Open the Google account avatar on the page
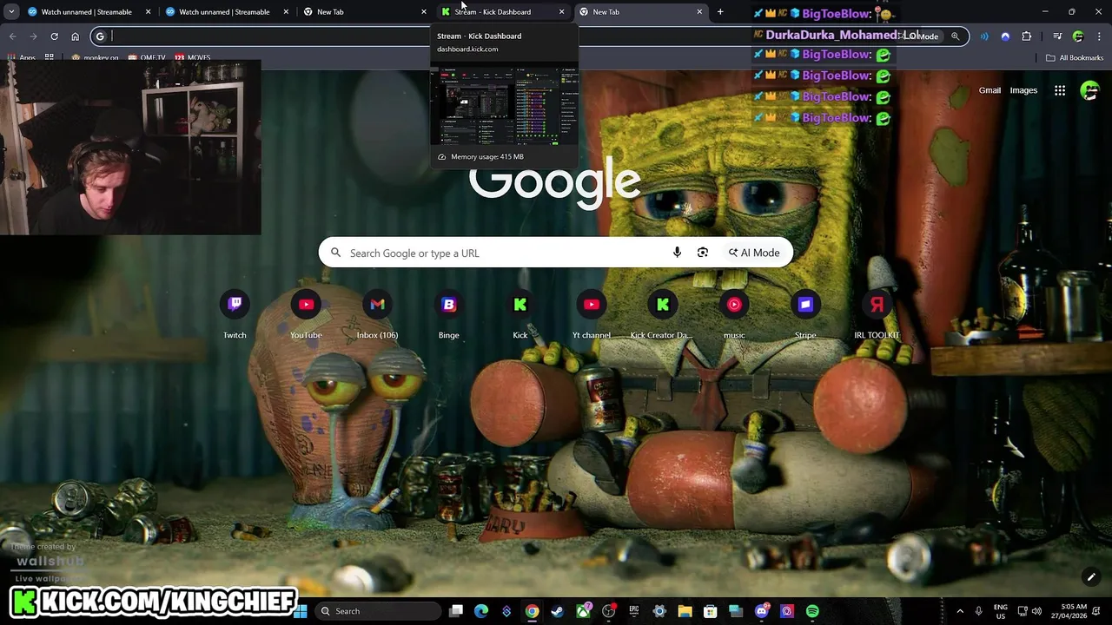 click(x=1089, y=90)
